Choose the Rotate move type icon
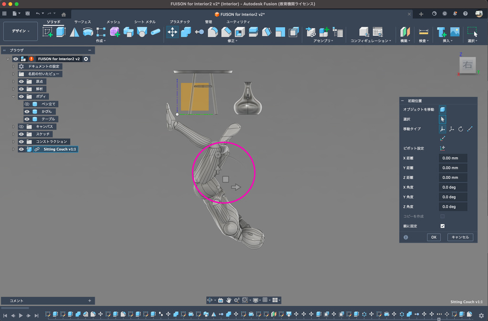This screenshot has height=321, width=488. pyautogui.click(x=461, y=129)
